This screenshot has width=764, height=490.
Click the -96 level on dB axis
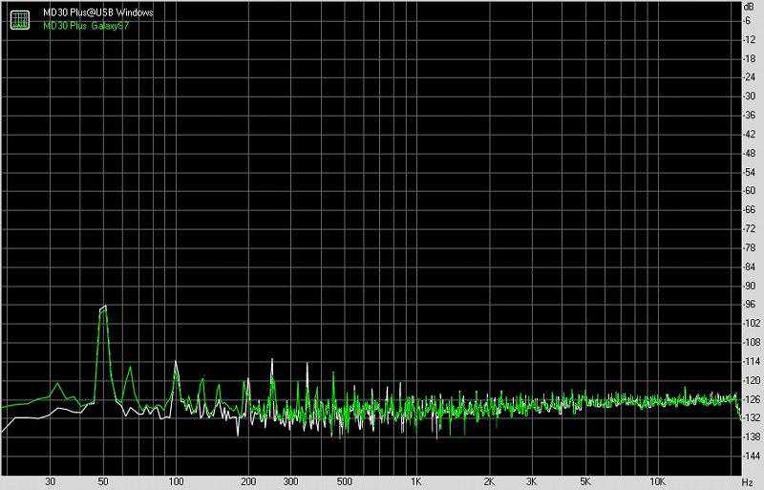point(751,305)
